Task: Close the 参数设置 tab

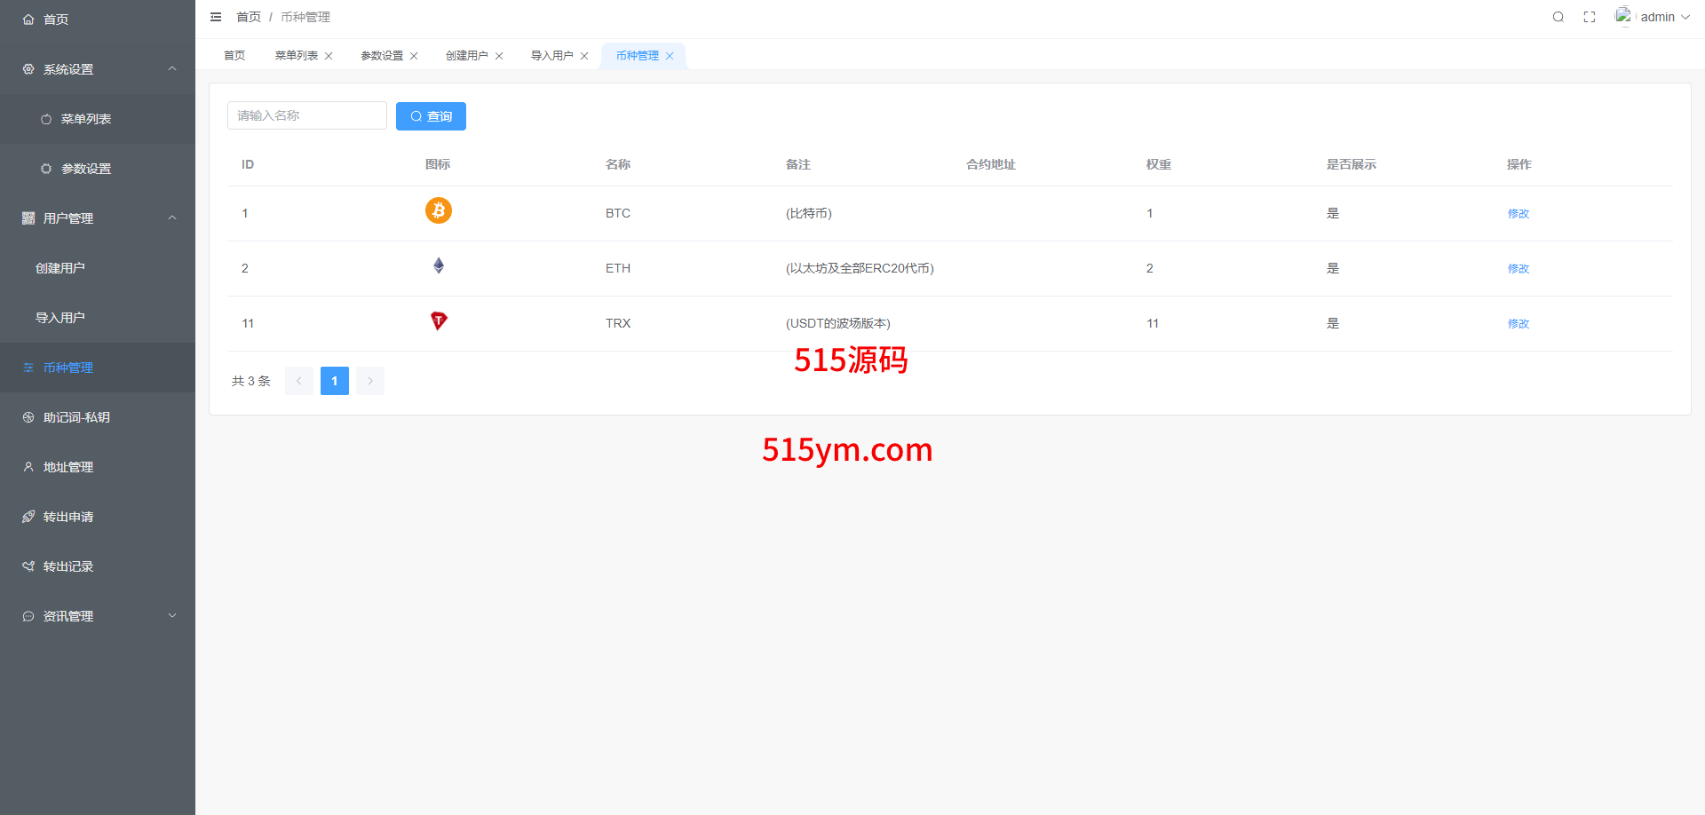Action: (x=414, y=56)
